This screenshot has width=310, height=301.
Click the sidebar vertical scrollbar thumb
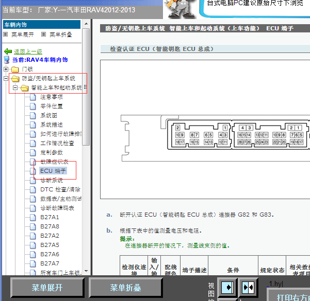pos(86,87)
